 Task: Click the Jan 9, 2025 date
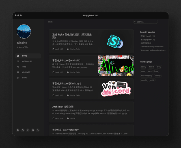[x=59, y=49]
